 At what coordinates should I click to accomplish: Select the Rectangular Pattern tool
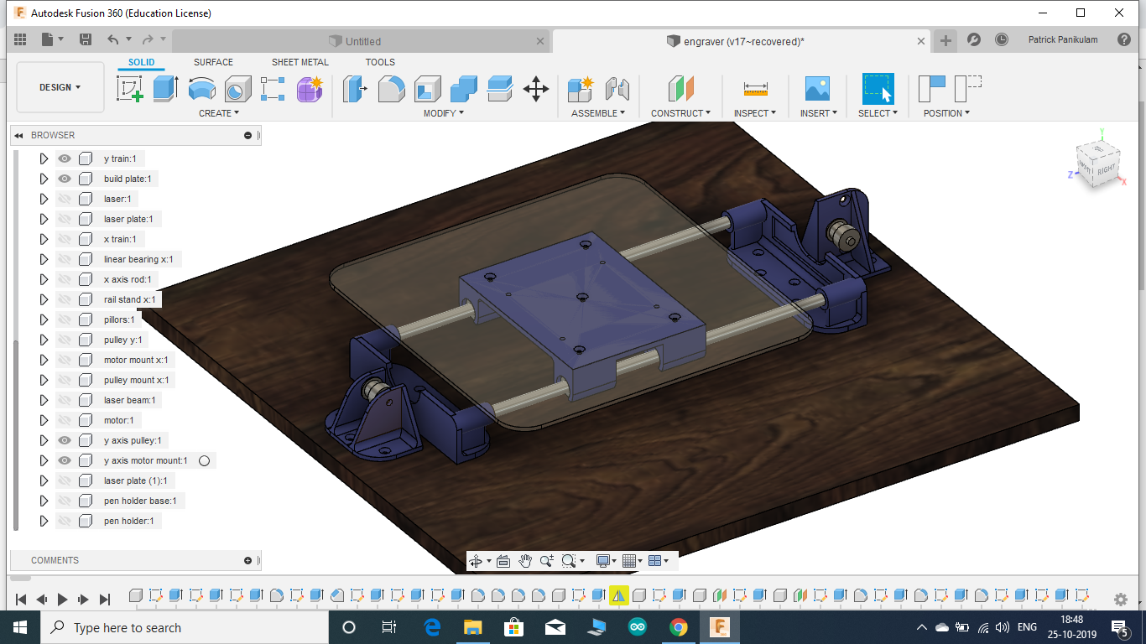pos(273,88)
